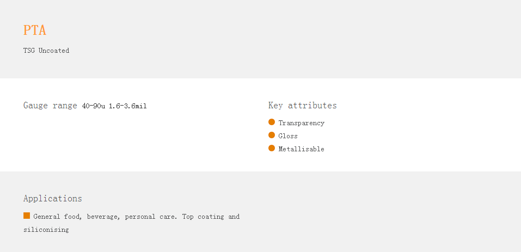The height and width of the screenshot is (252, 521).
Task: Click the orange bullet beside Gloss
Action: tap(272, 135)
